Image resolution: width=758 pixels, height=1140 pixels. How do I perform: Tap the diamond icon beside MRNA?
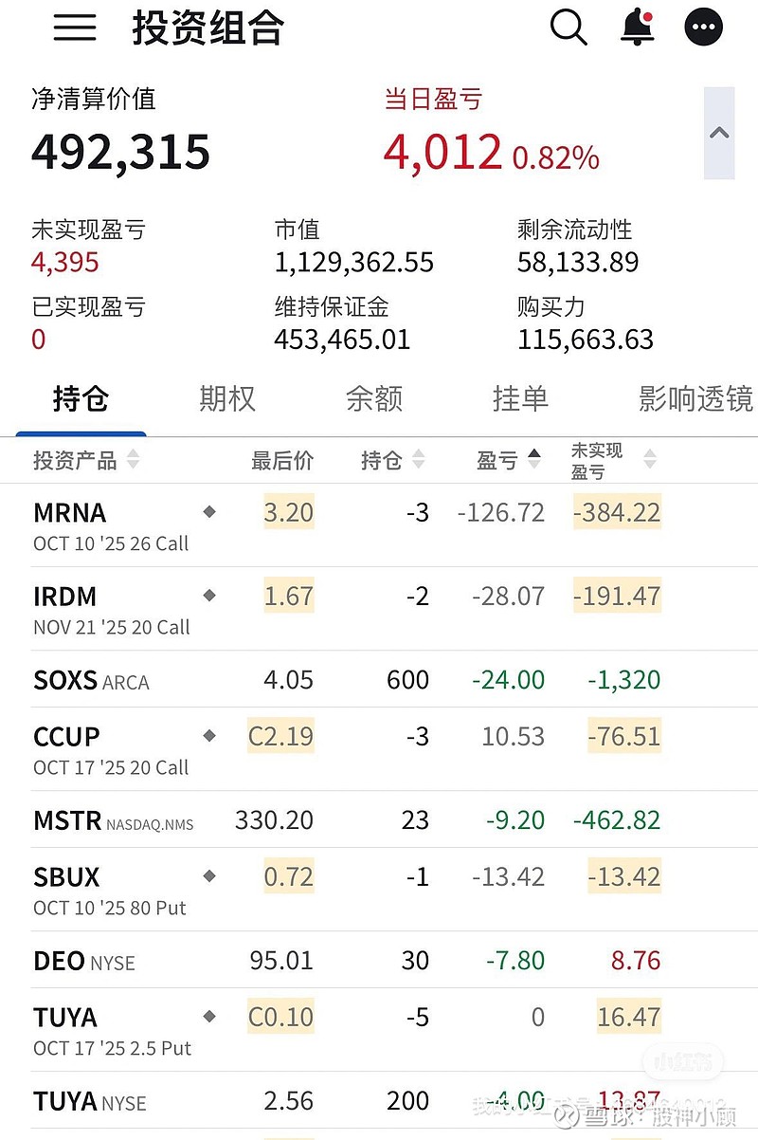(209, 512)
